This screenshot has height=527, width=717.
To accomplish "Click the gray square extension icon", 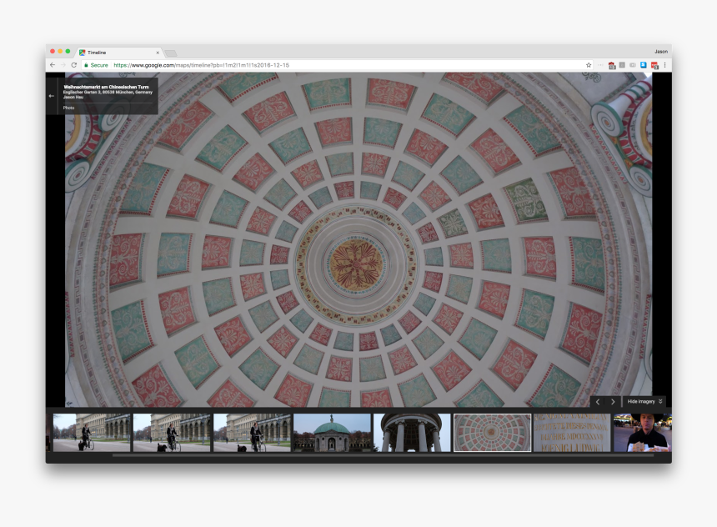I will tap(622, 65).
